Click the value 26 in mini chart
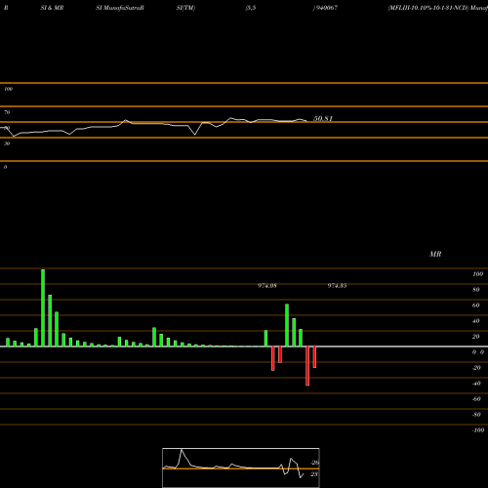The height and width of the screenshot is (488, 488). (x=315, y=463)
